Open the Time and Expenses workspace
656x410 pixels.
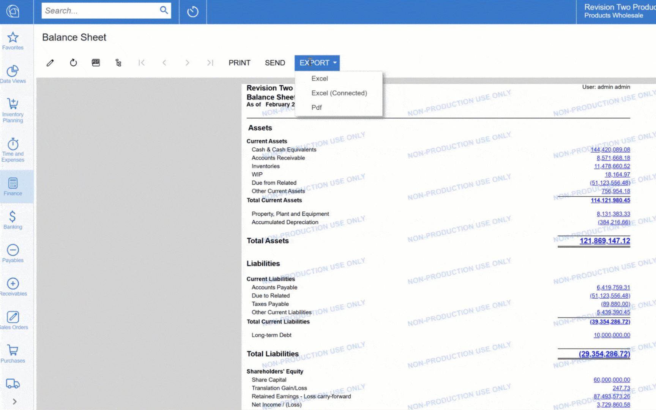coord(13,150)
